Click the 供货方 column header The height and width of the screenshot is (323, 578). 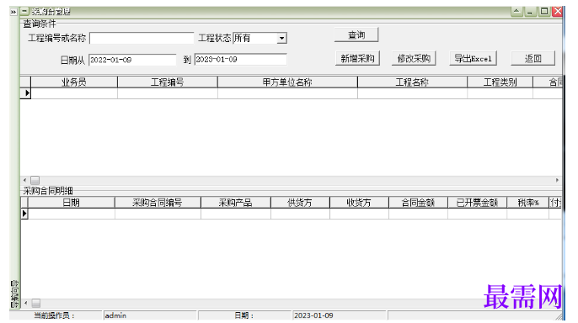(x=300, y=203)
